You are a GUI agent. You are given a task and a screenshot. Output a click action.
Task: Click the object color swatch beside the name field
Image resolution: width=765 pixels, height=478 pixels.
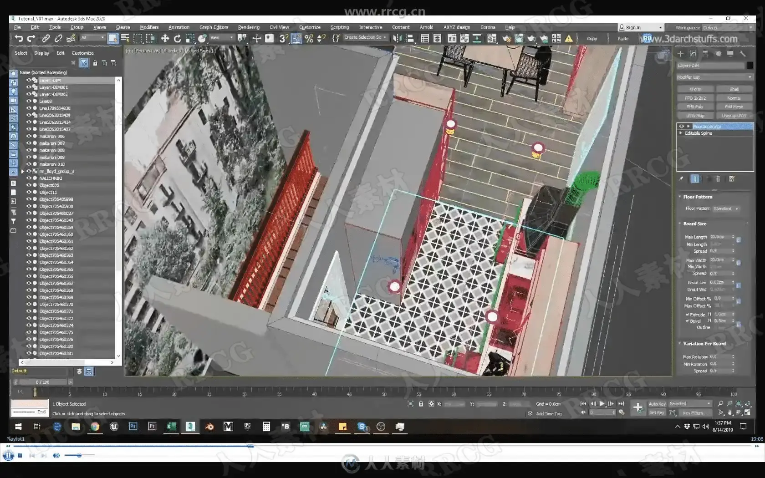click(x=750, y=66)
